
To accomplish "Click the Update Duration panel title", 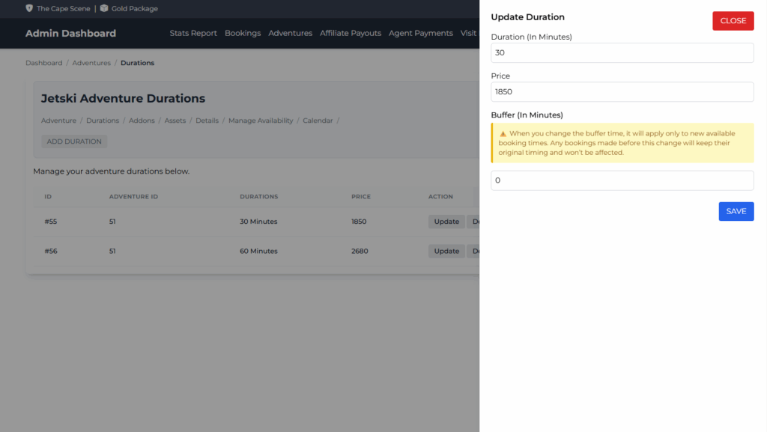I will (x=528, y=17).
